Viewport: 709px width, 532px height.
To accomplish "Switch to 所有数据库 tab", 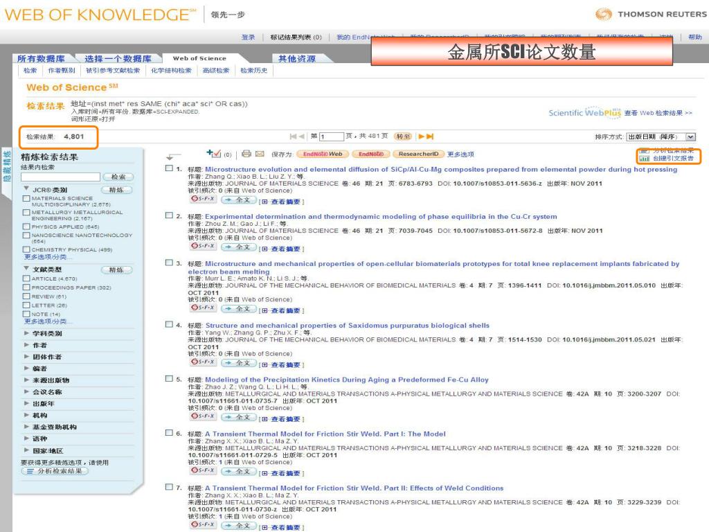I will pyautogui.click(x=41, y=58).
